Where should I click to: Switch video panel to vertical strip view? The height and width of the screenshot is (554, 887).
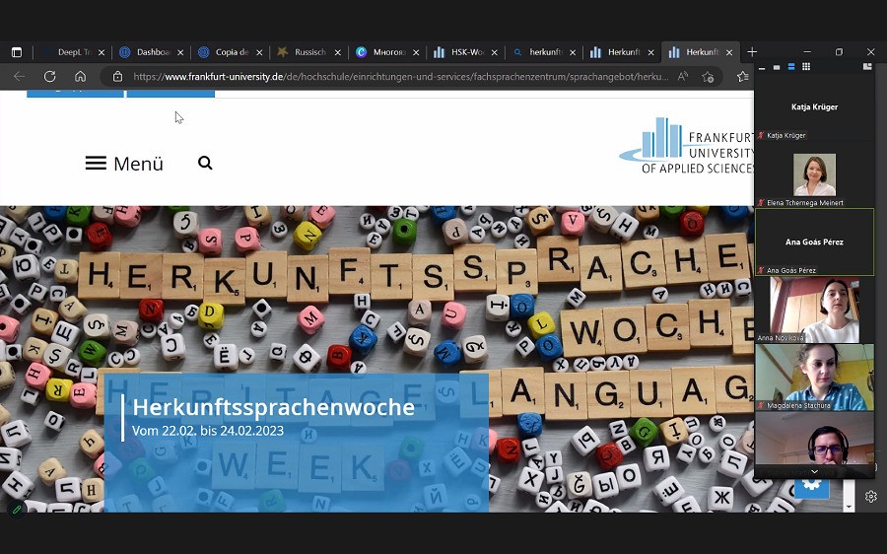point(790,67)
